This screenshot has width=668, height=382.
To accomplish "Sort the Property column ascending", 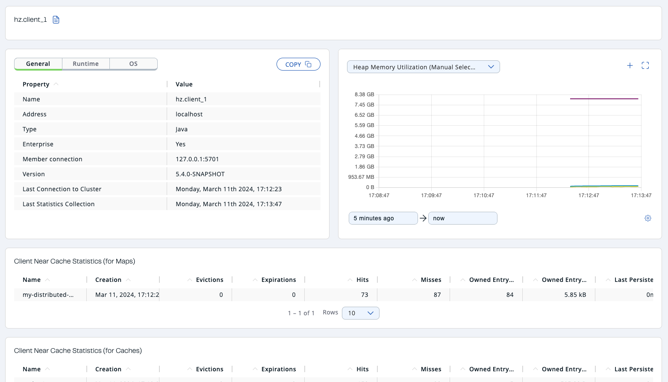I will tap(56, 84).
